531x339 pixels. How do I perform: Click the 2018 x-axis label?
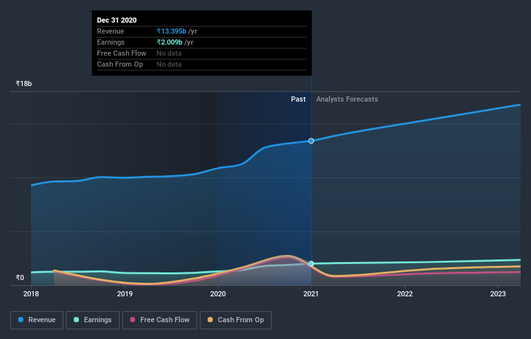[x=31, y=294]
